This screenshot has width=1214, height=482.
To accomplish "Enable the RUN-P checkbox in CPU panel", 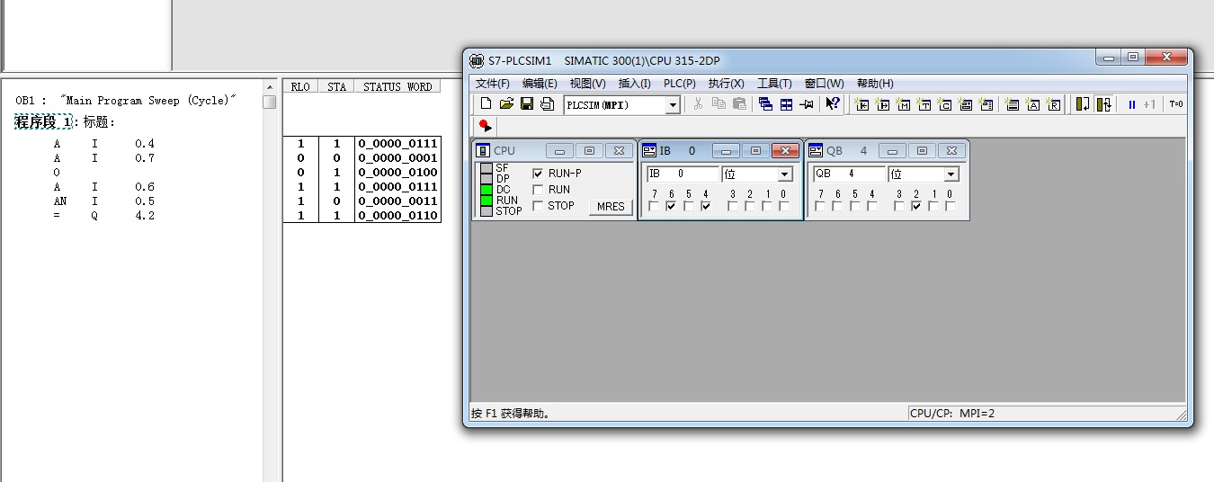I will pos(538,174).
